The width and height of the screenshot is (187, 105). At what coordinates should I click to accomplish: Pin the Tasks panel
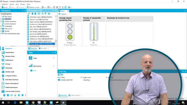(53, 52)
